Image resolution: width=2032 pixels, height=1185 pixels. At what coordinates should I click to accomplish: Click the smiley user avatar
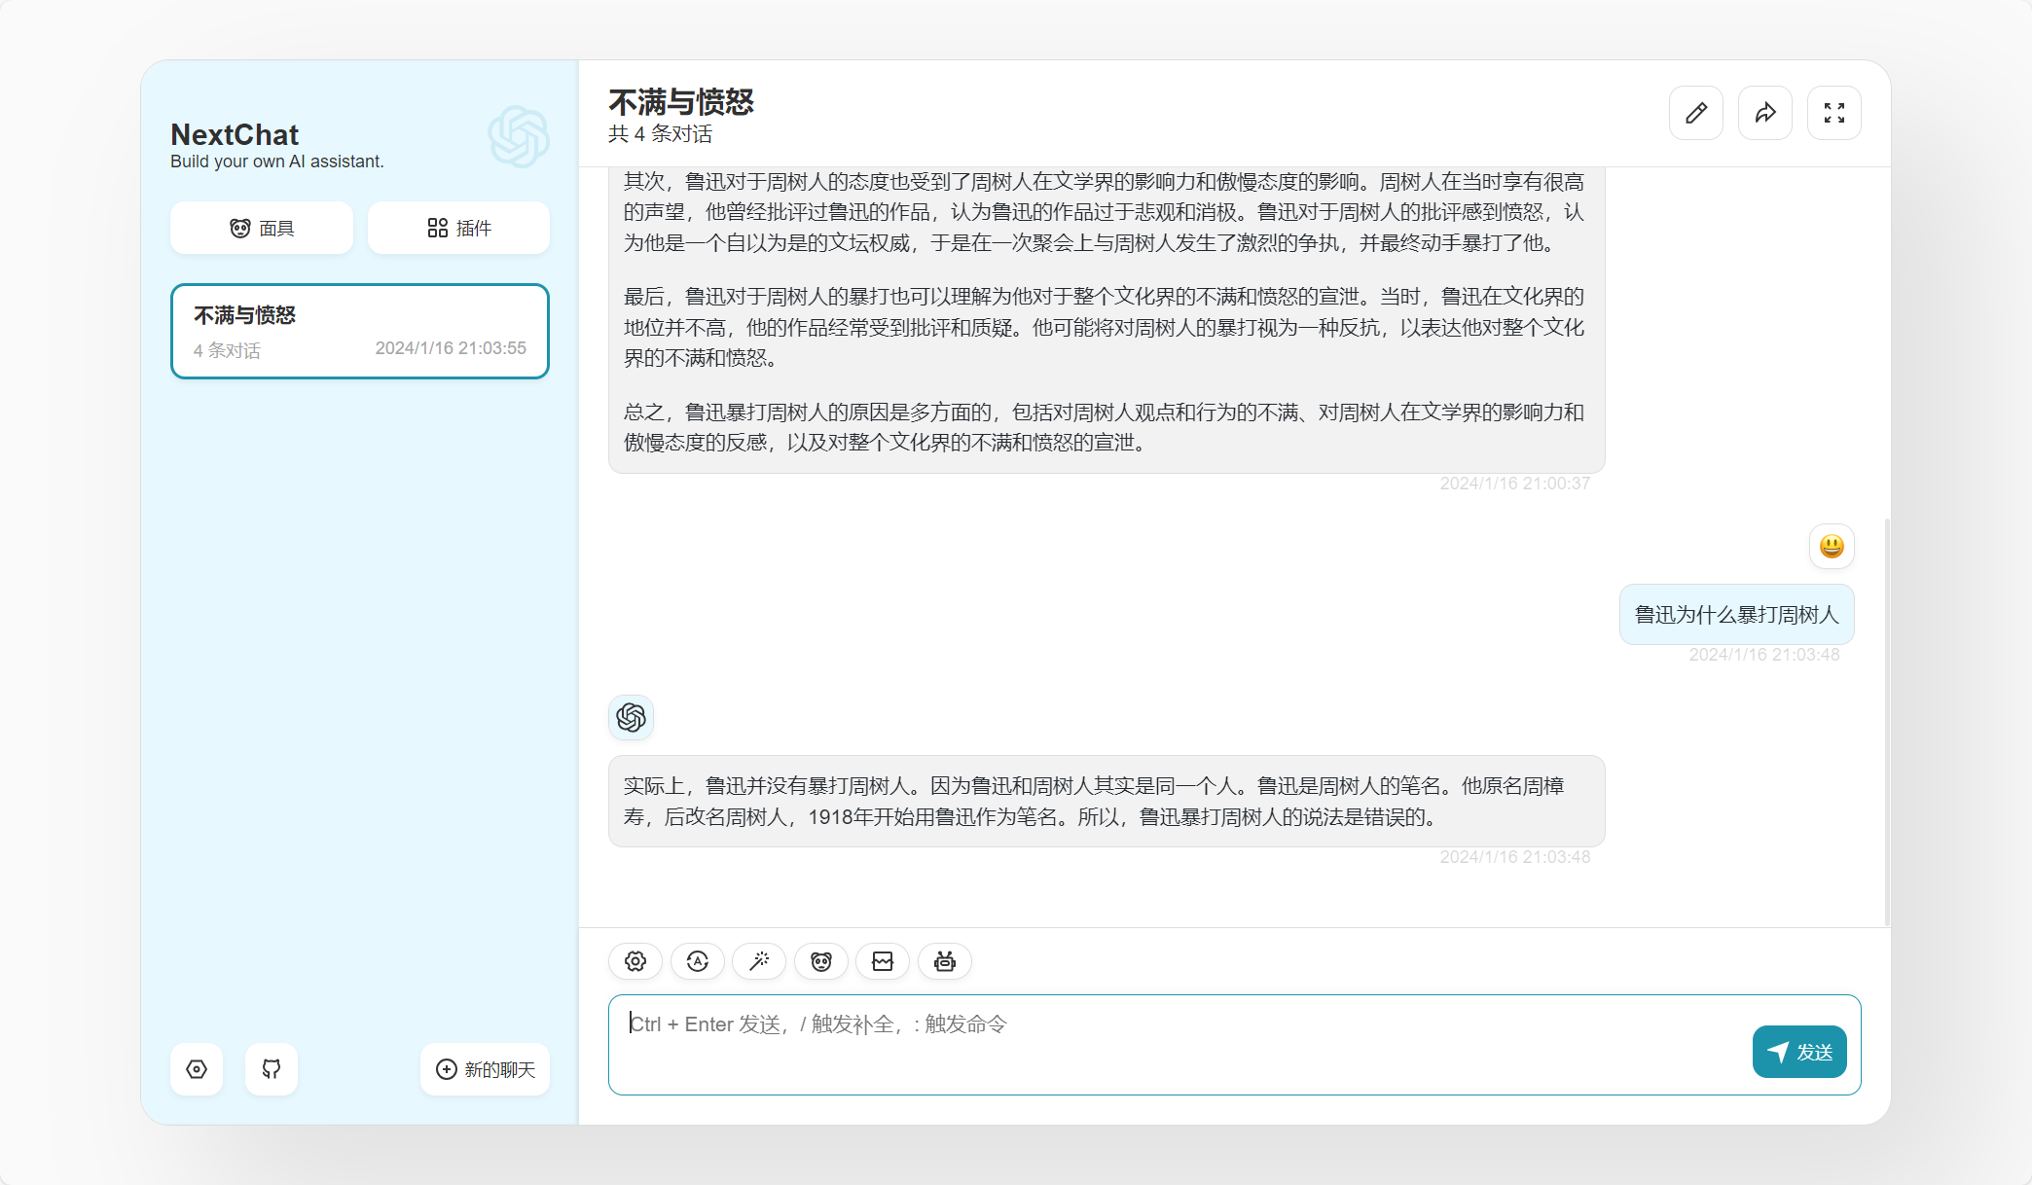(1832, 546)
